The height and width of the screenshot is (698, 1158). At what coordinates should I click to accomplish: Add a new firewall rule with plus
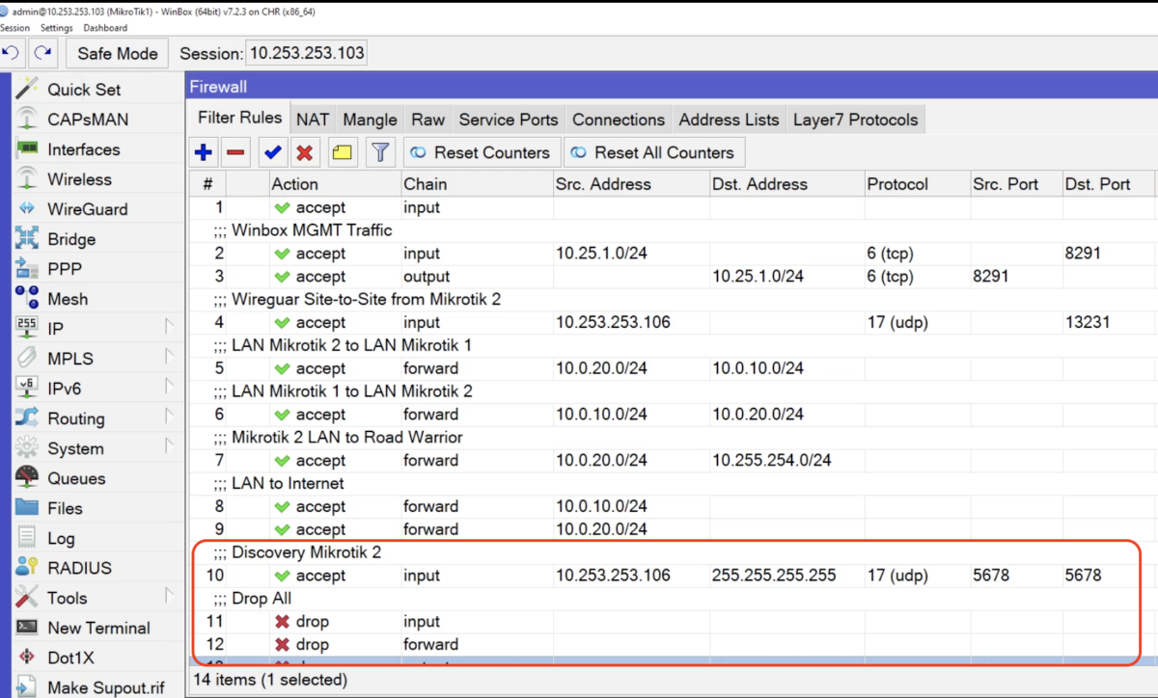coord(204,152)
